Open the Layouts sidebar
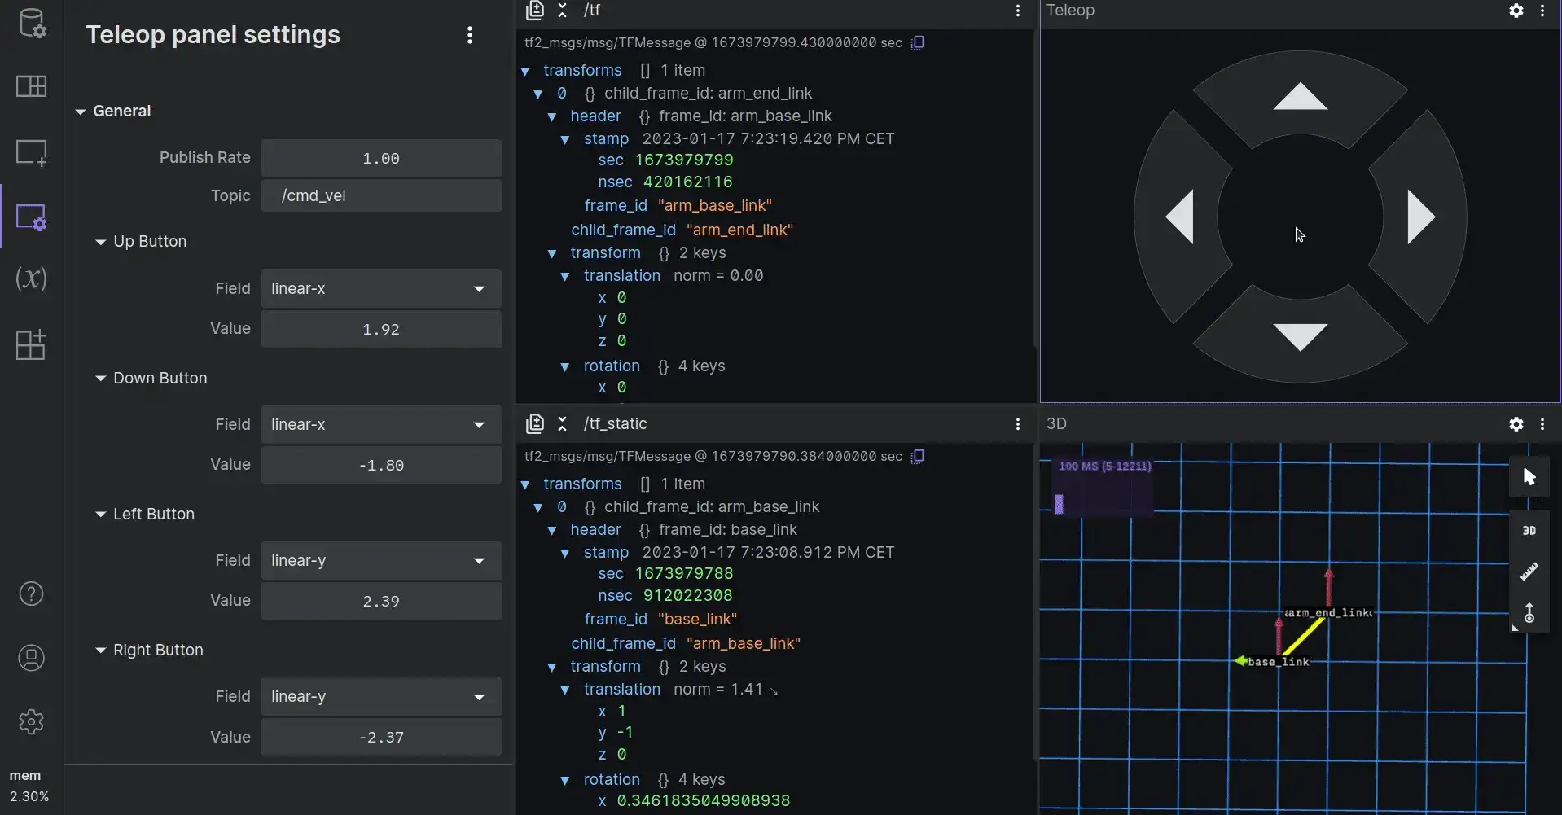This screenshot has width=1562, height=815. (x=32, y=86)
